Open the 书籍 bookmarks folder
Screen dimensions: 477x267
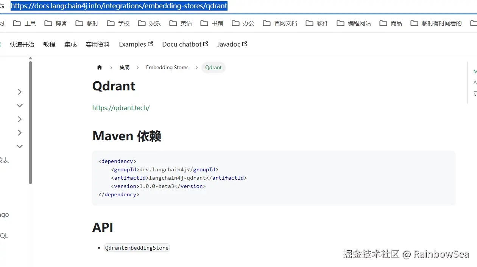pyautogui.click(x=212, y=23)
